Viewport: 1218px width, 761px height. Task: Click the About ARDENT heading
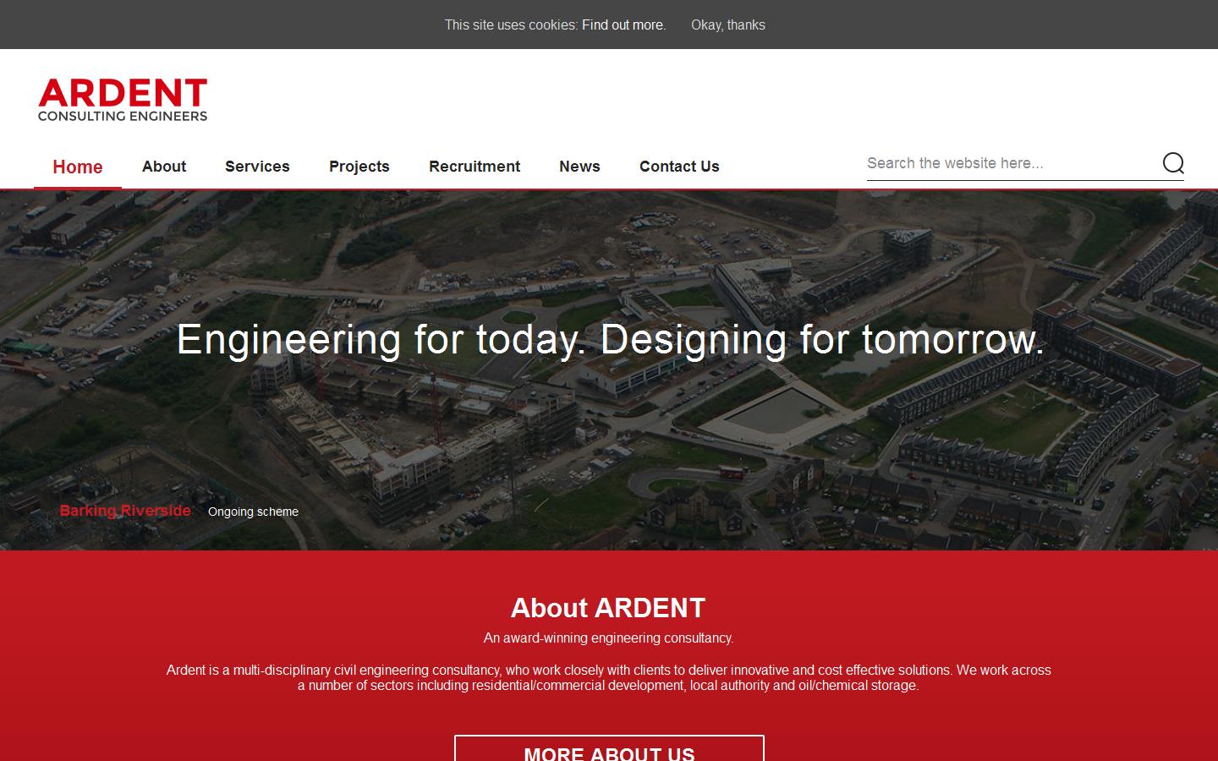coord(607,608)
